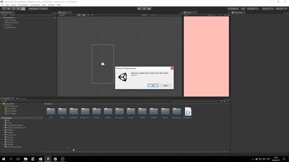Click the Pause button

tap(144, 9)
